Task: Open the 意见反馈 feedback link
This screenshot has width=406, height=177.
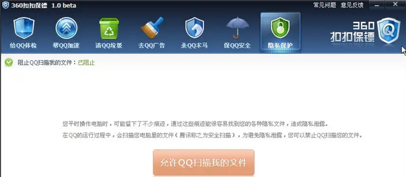Action: tap(352, 5)
